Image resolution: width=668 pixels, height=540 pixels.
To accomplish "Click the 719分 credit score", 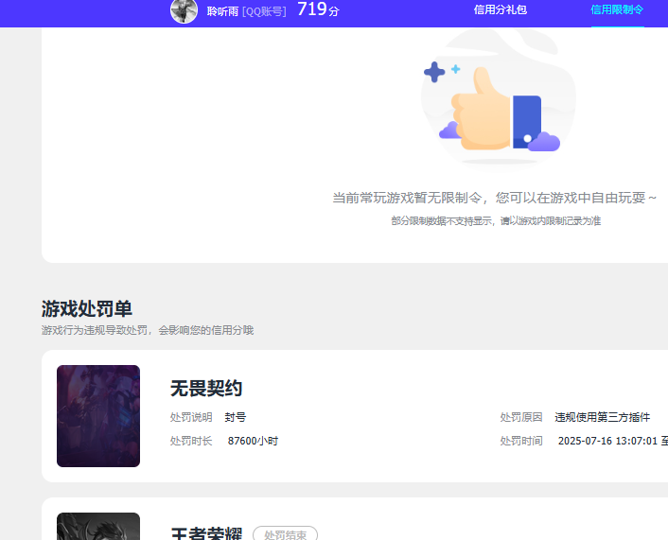I will pos(318,9).
